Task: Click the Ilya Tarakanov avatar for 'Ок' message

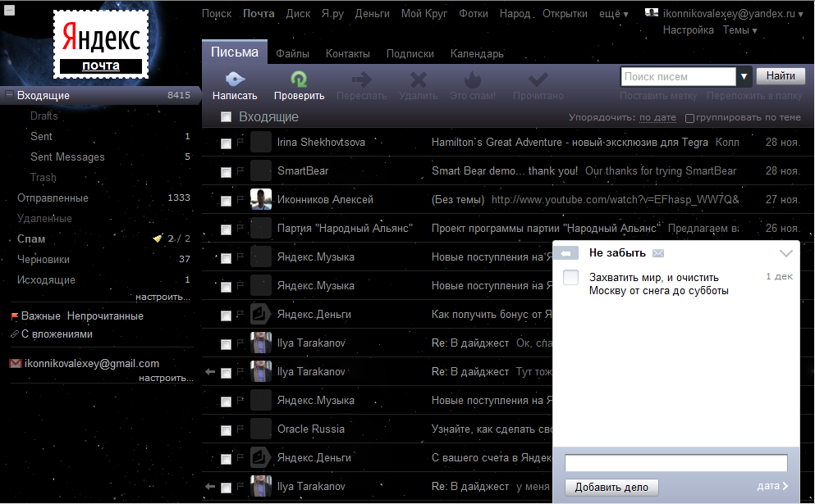Action: [261, 343]
